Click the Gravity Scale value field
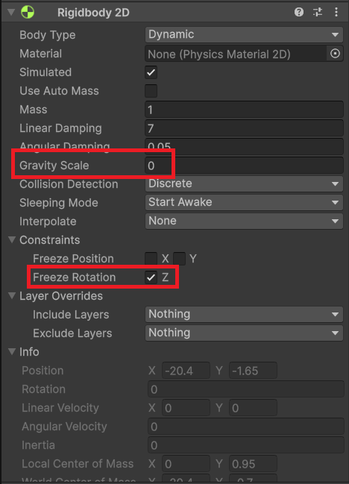The image size is (349, 484). pyautogui.click(x=244, y=166)
